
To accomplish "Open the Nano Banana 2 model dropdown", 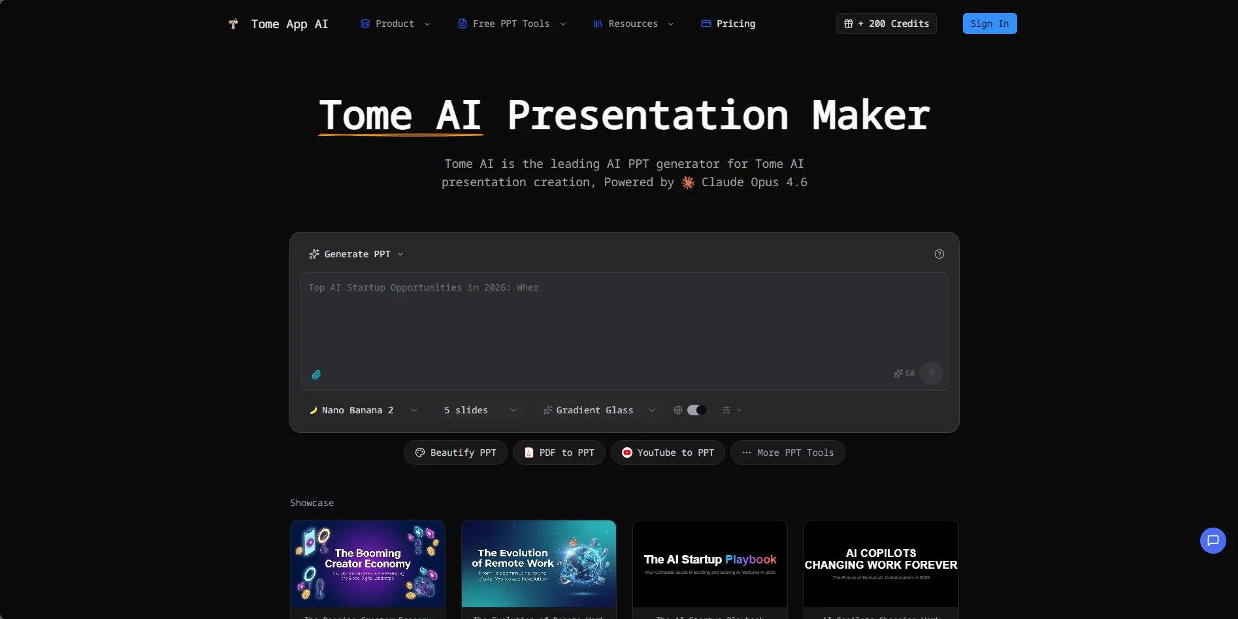I will click(x=363, y=410).
